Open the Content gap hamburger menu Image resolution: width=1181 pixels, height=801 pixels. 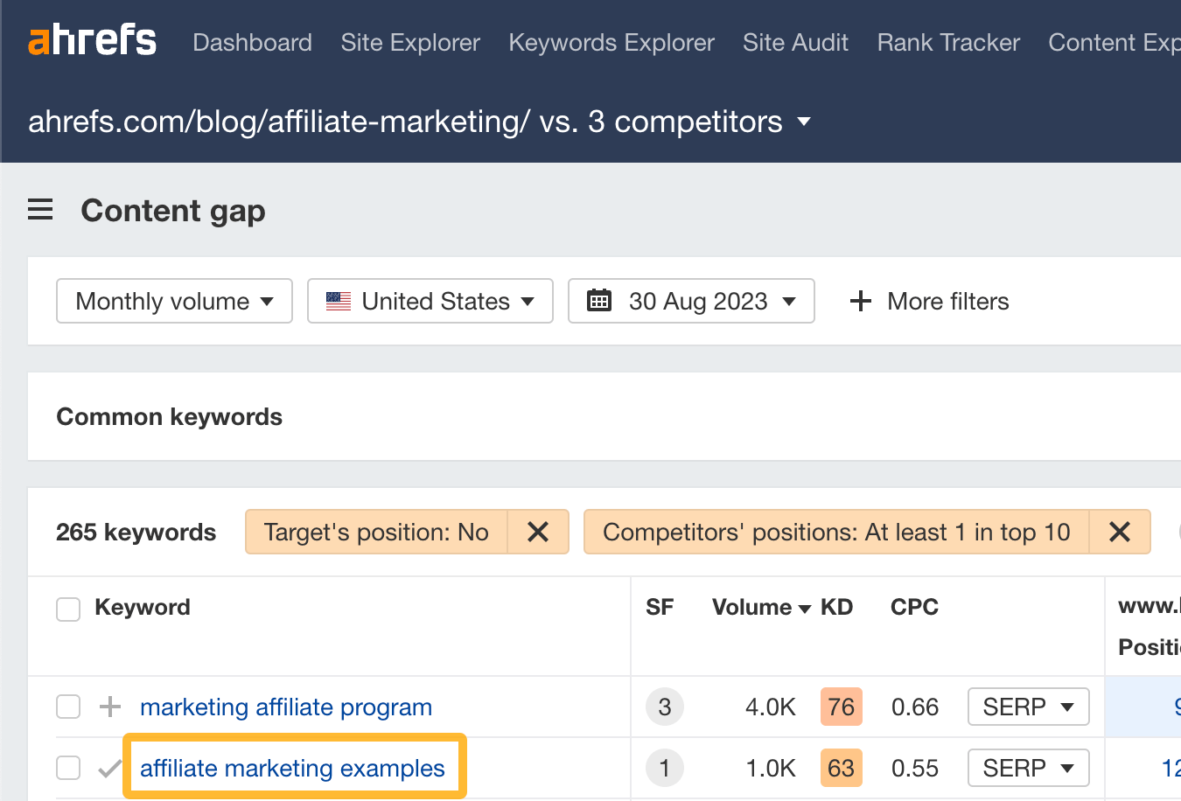(x=40, y=209)
